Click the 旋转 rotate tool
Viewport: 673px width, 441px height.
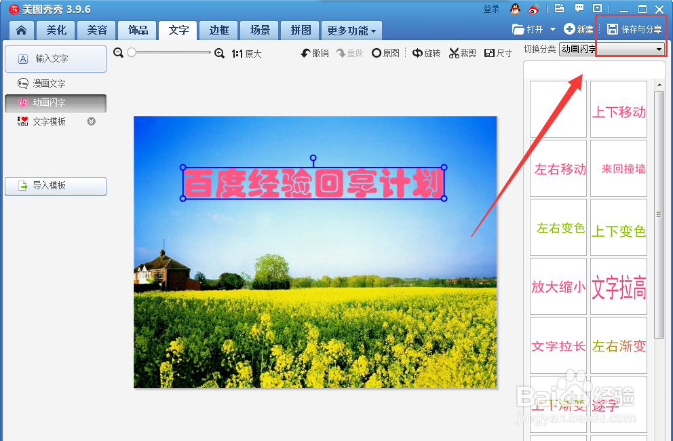(426, 53)
